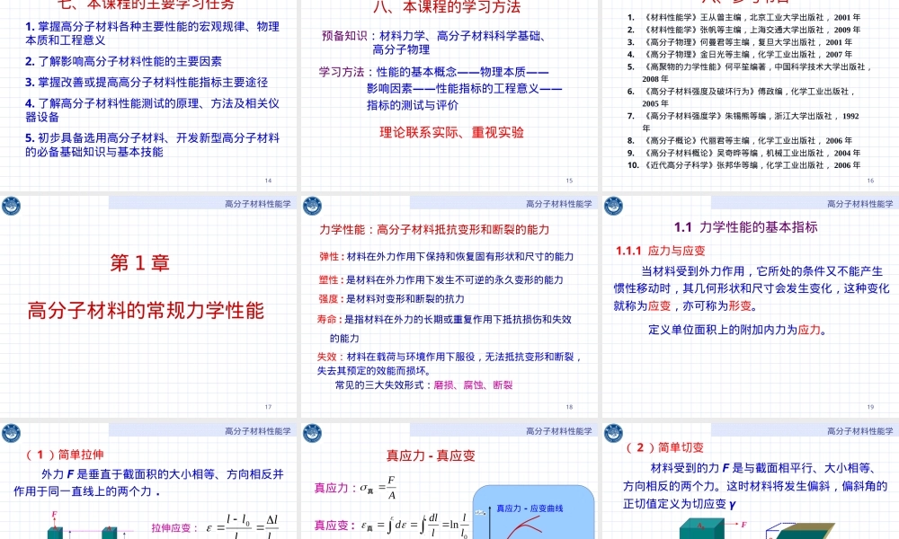Image resolution: width=899 pixels, height=539 pixels.
Task: Click page number 17 at slide bottom
Action: point(268,407)
